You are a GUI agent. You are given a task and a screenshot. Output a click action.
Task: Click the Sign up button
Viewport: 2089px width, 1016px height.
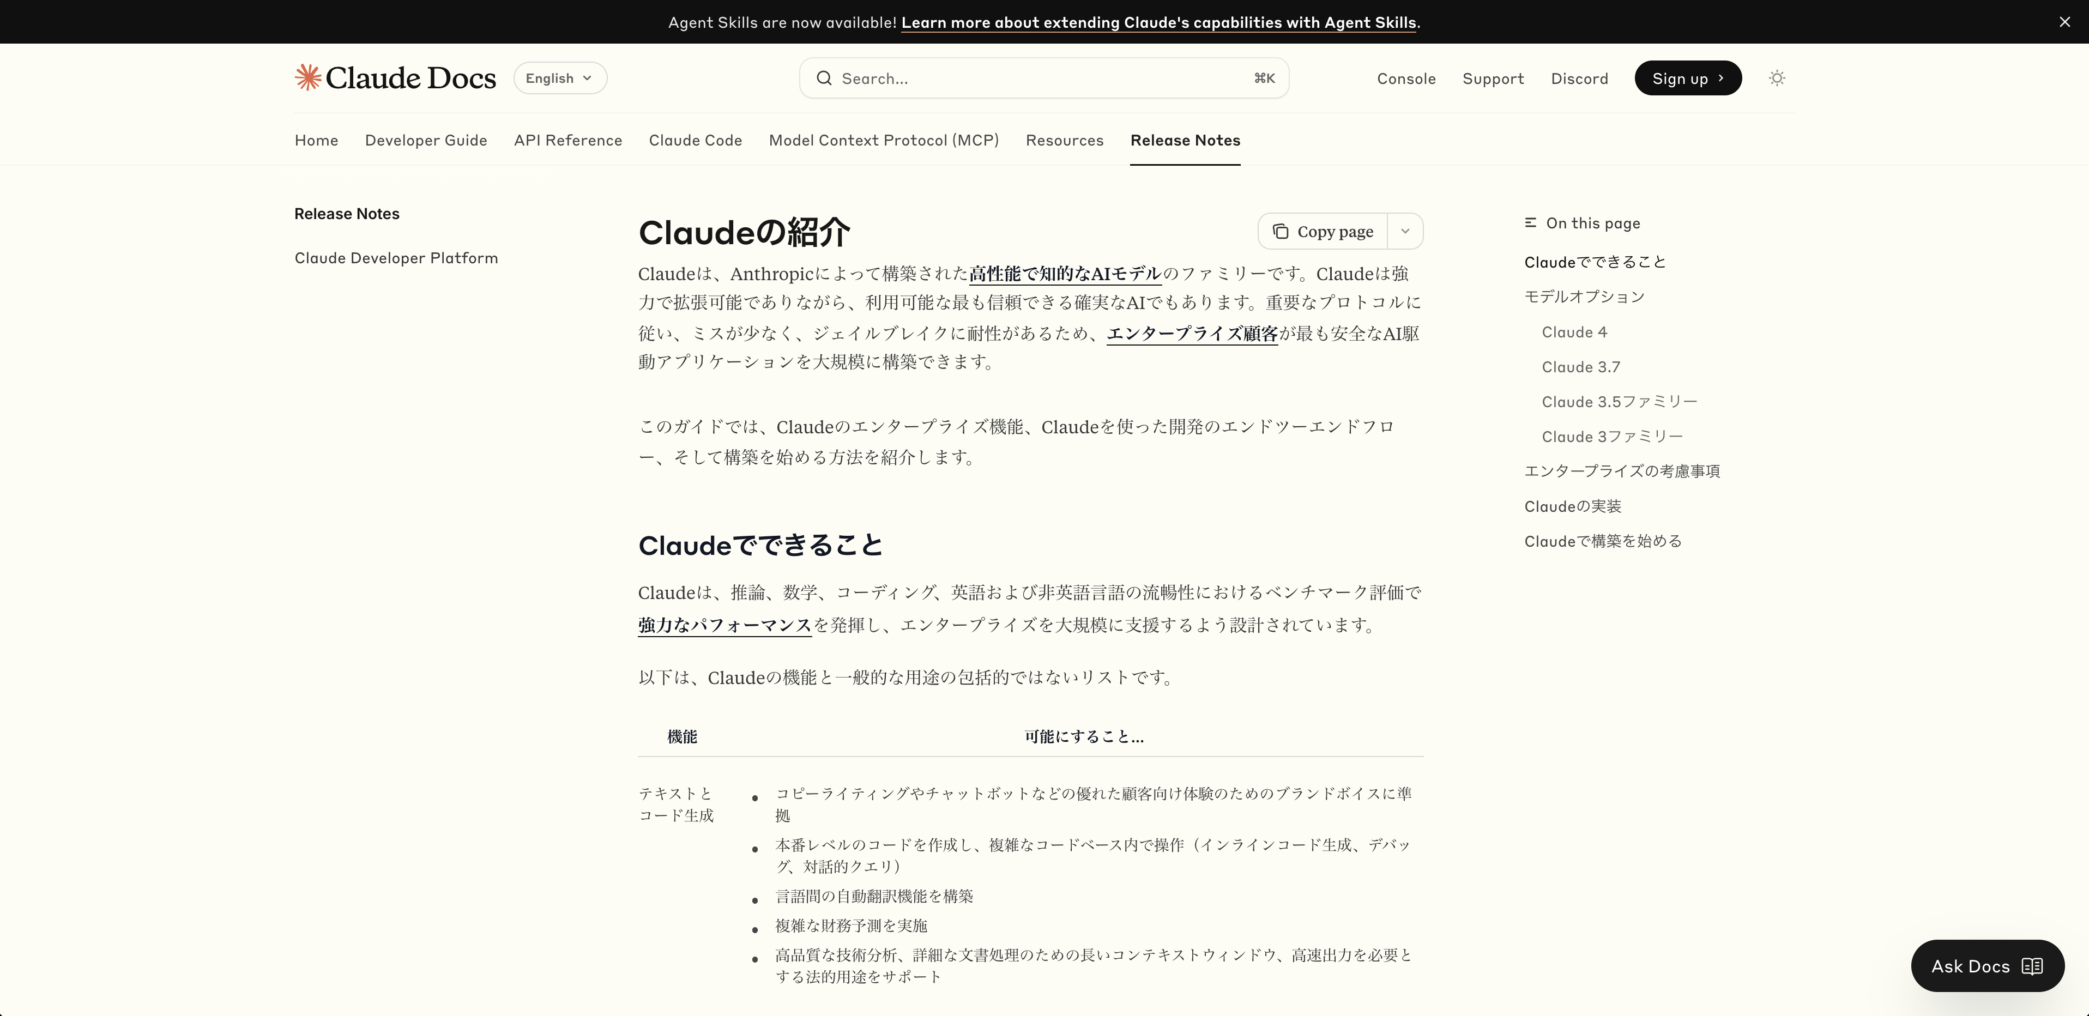(1688, 78)
